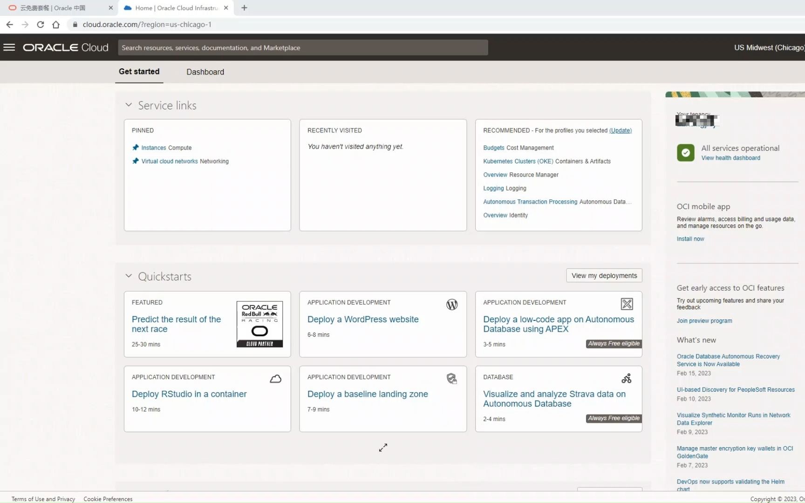Close the Oracle Cloud Infrastructure tab
This screenshot has width=805, height=503.
[226, 8]
